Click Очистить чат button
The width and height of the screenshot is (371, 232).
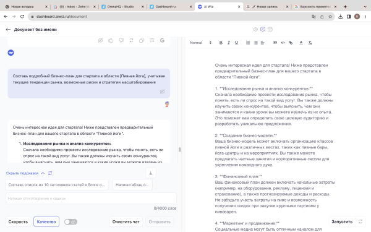pos(126,222)
